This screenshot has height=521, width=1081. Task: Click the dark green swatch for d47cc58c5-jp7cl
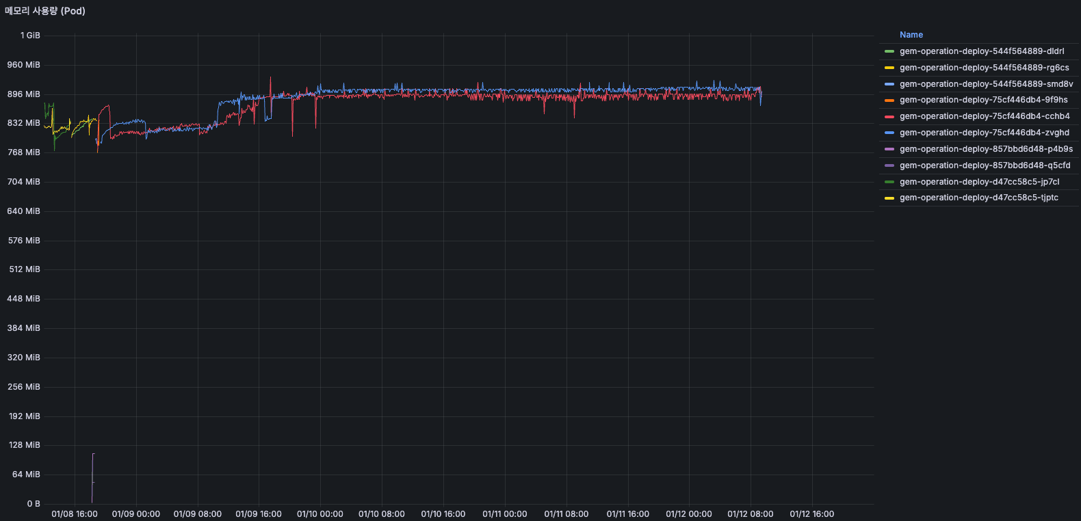pos(889,182)
